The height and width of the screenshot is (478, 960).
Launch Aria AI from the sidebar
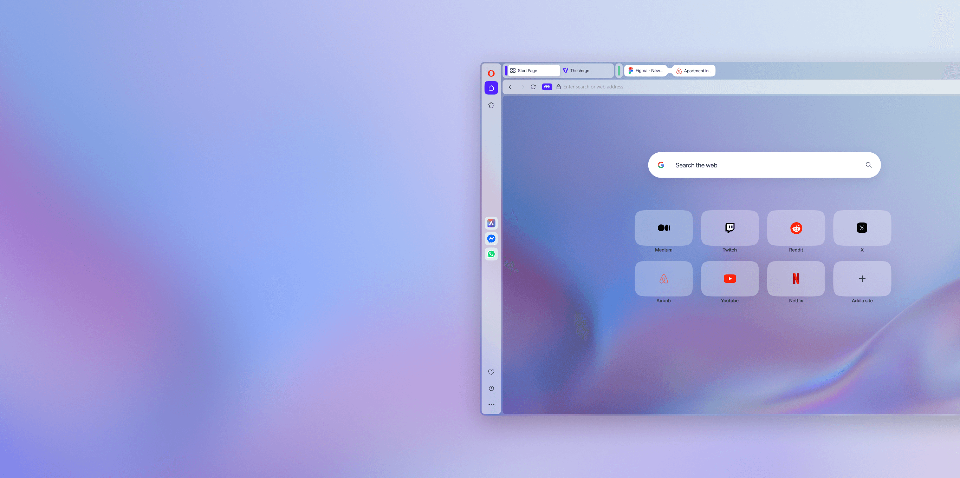pos(491,223)
